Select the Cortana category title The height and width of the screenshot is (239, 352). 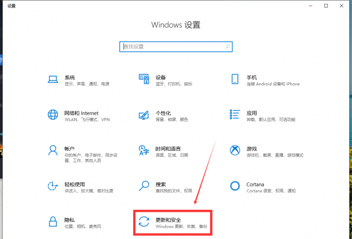click(255, 184)
